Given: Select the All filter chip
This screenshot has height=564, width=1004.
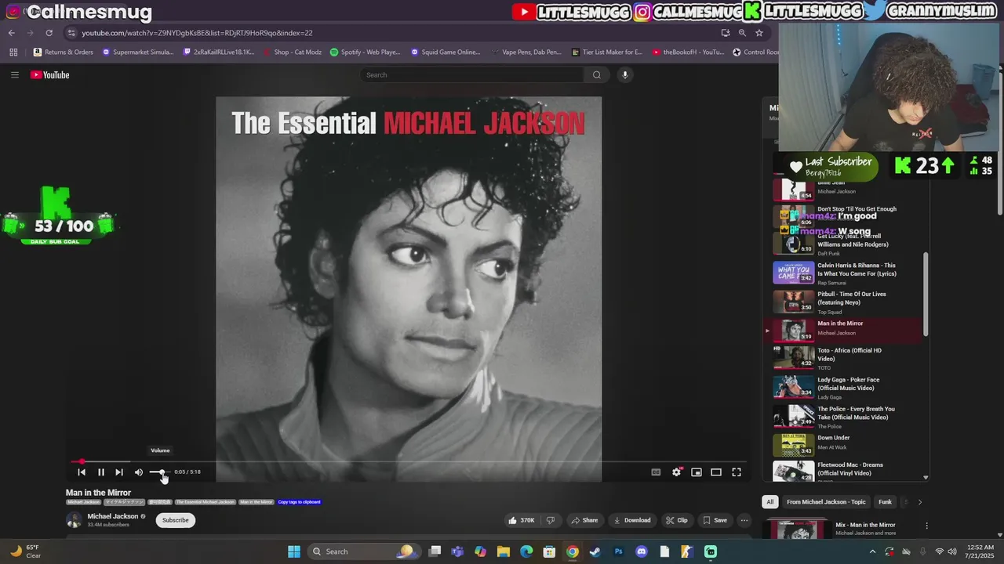Looking at the screenshot, I should [770, 502].
